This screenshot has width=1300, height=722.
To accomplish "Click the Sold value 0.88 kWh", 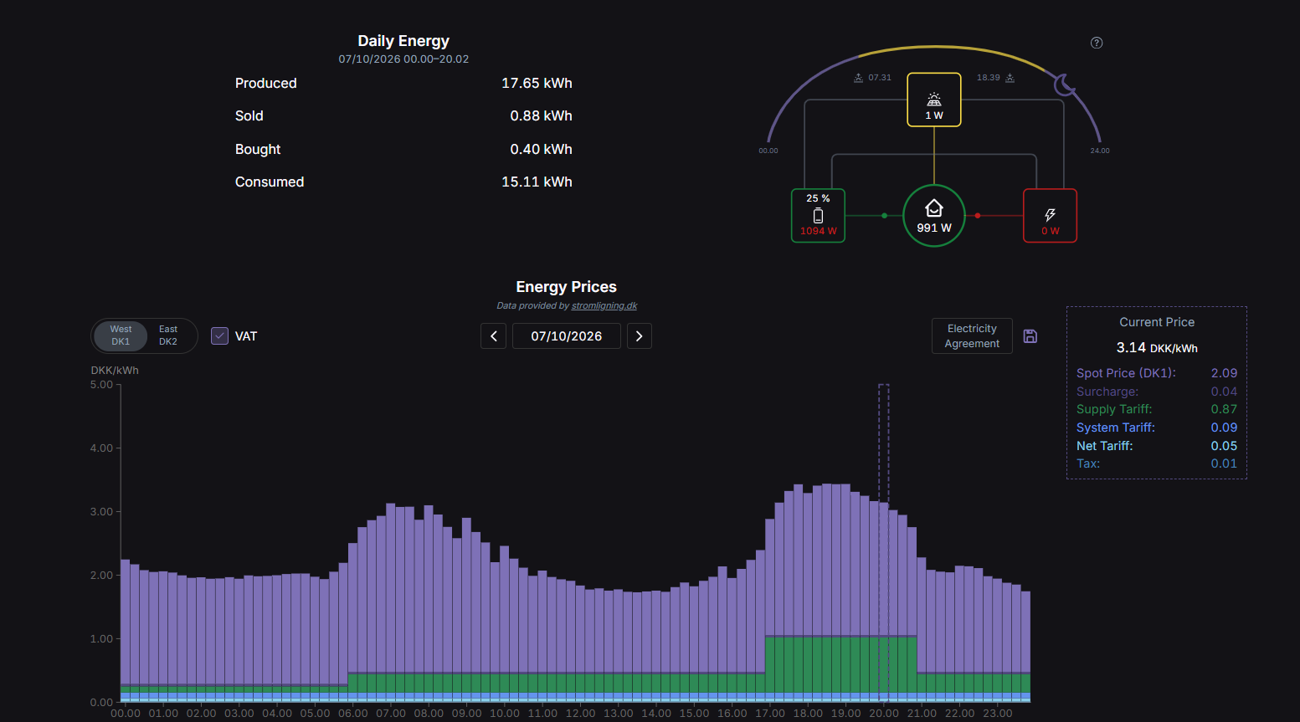I will tap(541, 116).
